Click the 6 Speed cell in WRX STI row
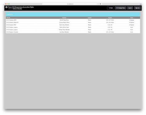 point(132,22)
